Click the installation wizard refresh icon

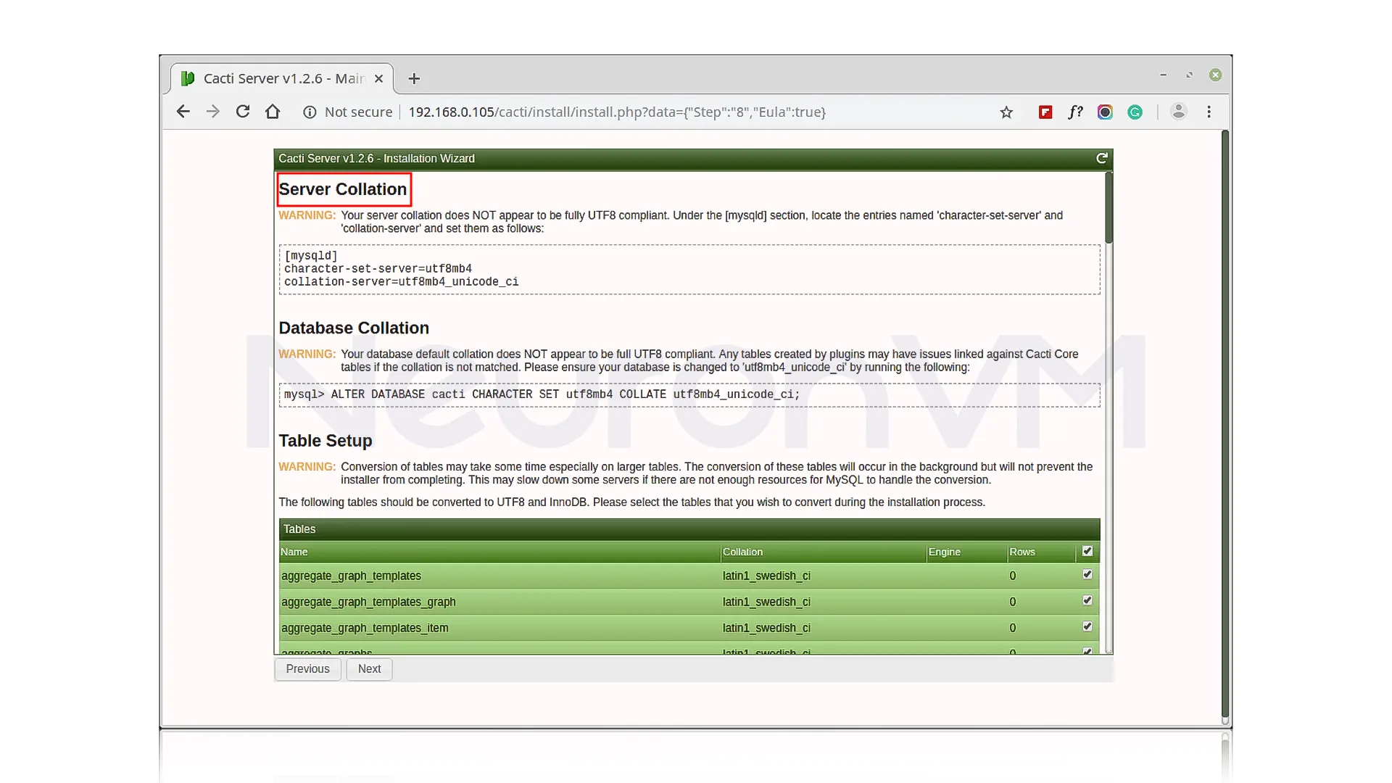pyautogui.click(x=1102, y=158)
